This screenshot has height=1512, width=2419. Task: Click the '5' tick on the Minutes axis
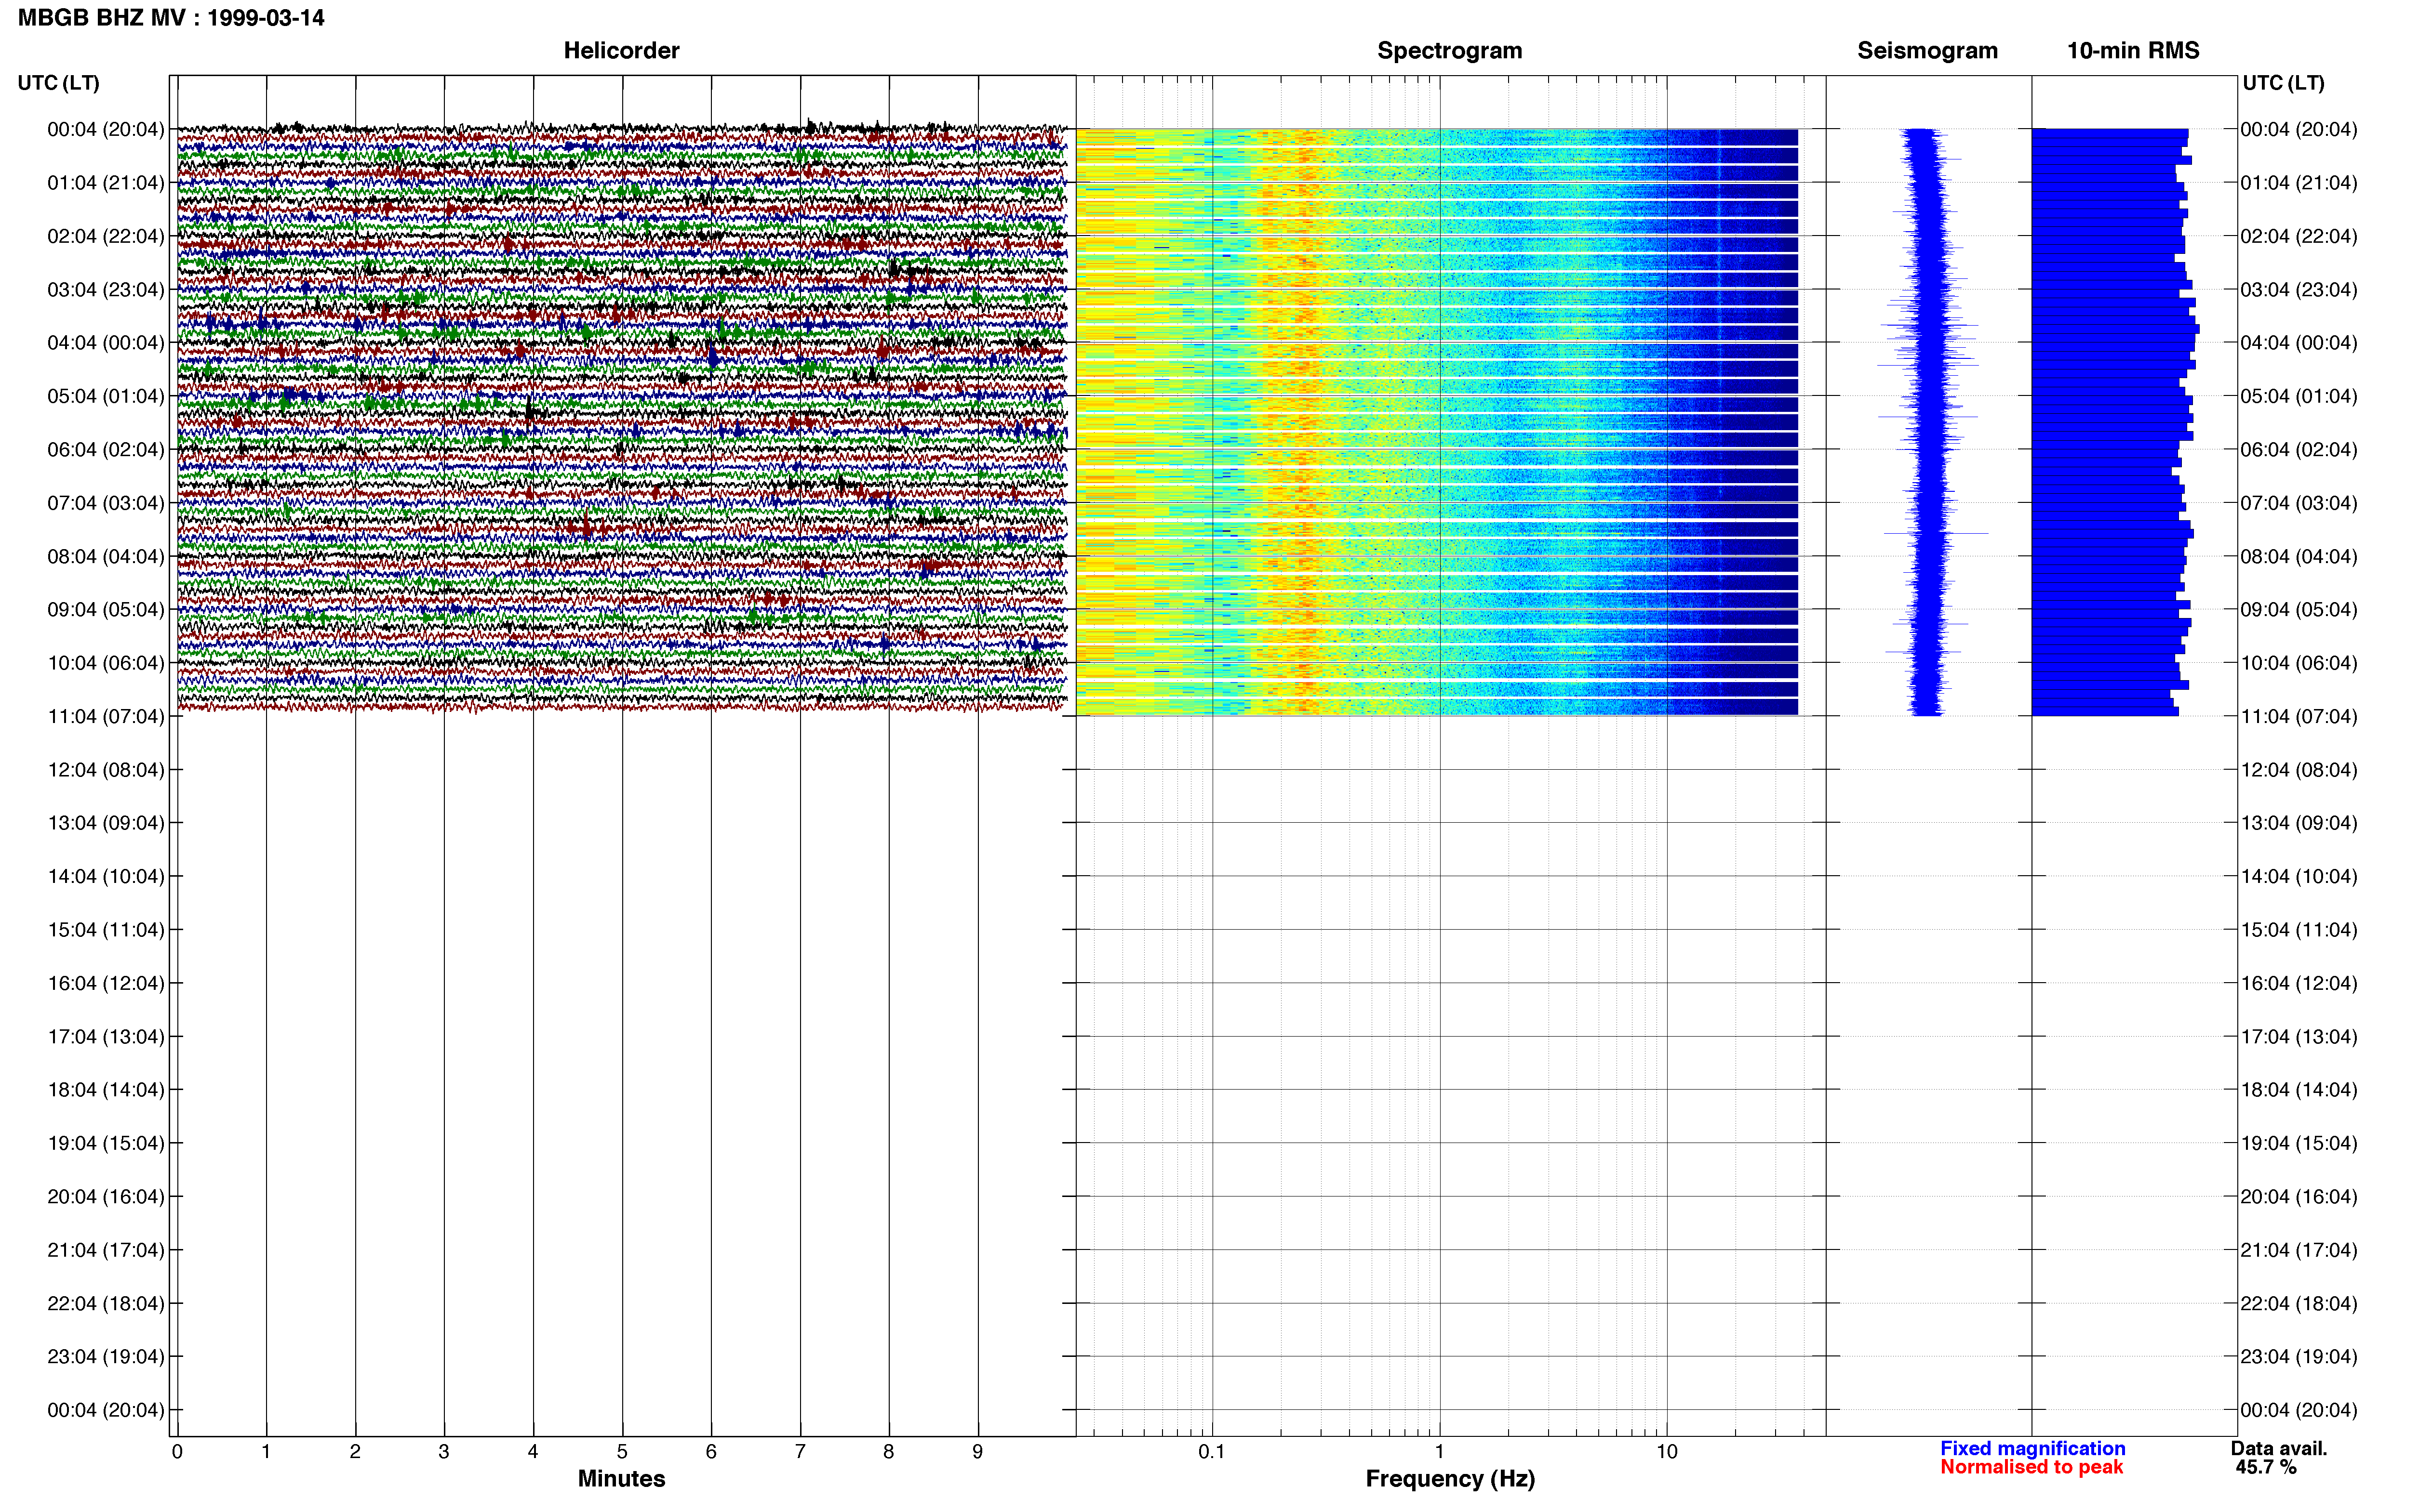(x=622, y=1451)
